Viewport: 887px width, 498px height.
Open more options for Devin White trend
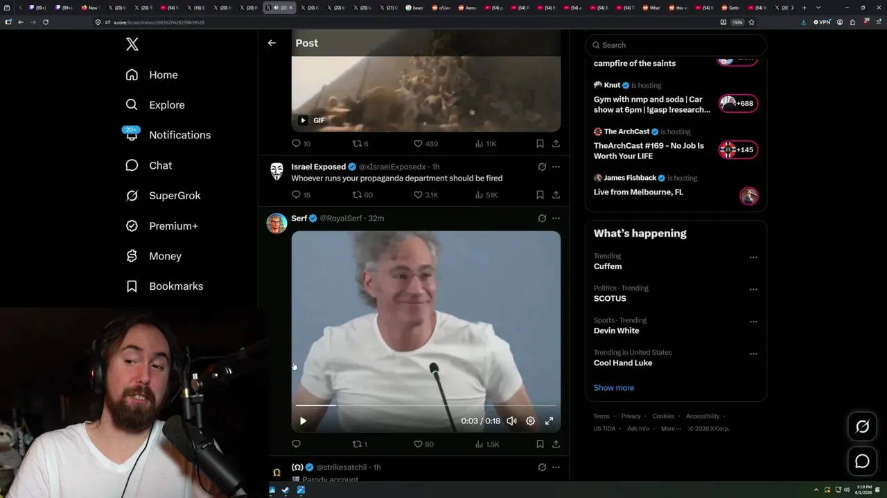[x=753, y=322]
